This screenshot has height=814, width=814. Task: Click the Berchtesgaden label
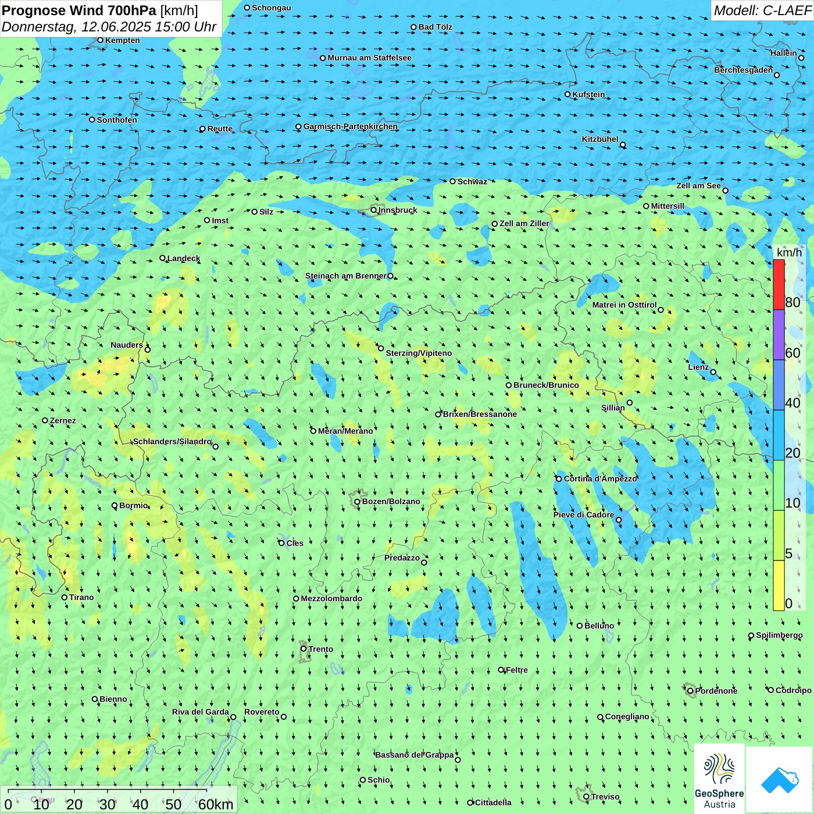click(744, 70)
